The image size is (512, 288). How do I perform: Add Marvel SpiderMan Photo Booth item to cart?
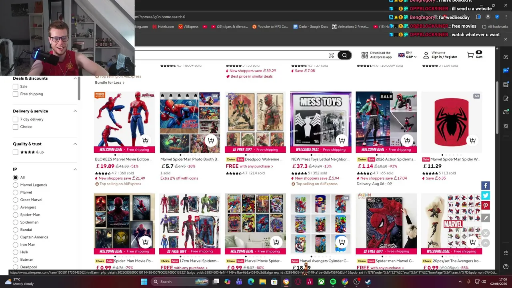[x=211, y=140]
